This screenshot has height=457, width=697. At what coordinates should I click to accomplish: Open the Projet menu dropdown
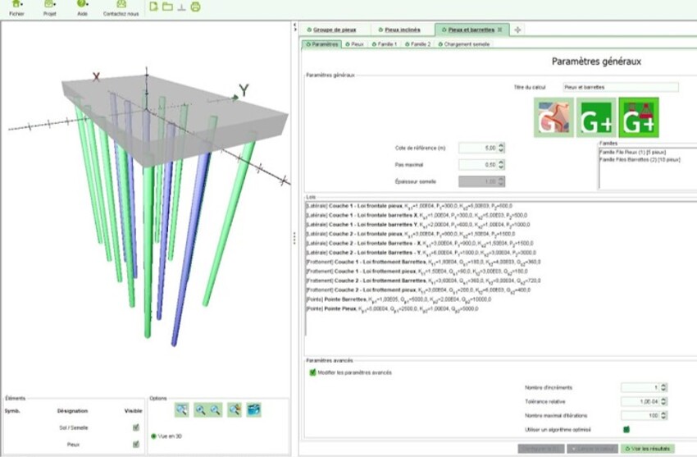50,9
